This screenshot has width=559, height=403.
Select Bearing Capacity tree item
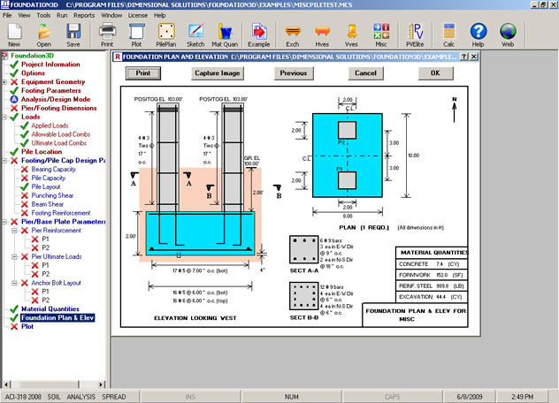53,170
